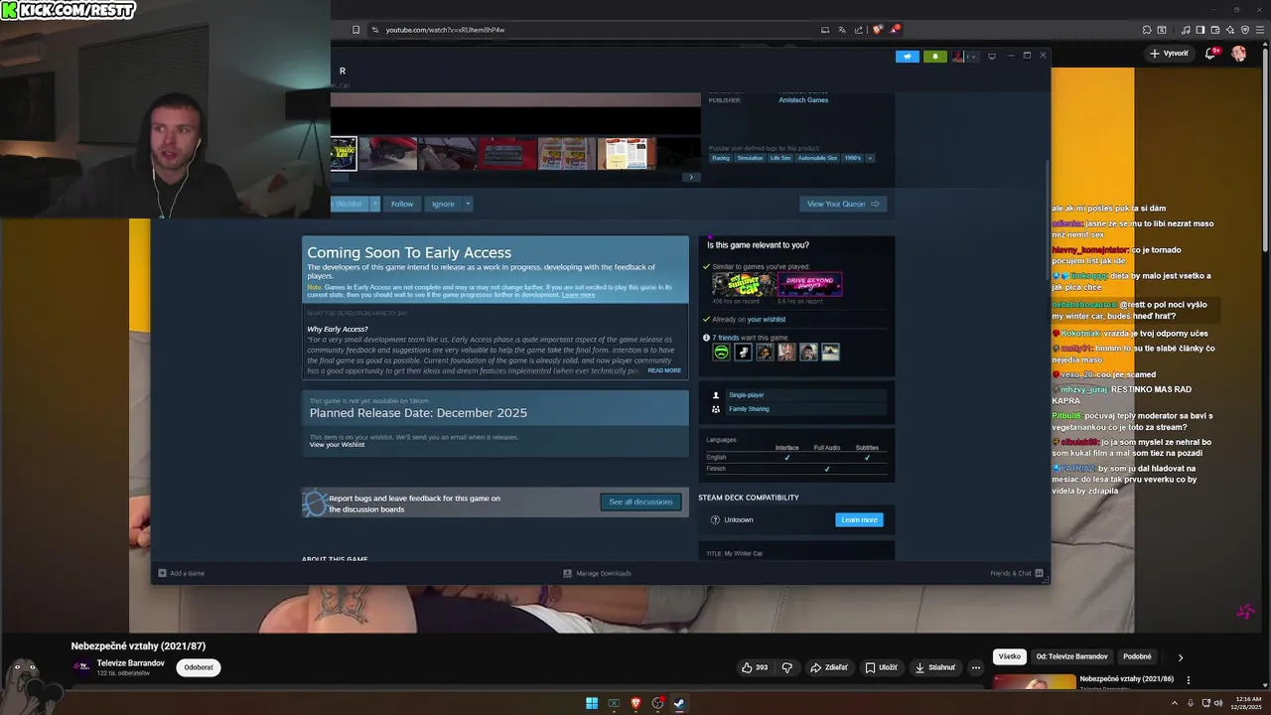Open browser extensions puzzle icon
The width and height of the screenshot is (1271, 715).
1147,30
